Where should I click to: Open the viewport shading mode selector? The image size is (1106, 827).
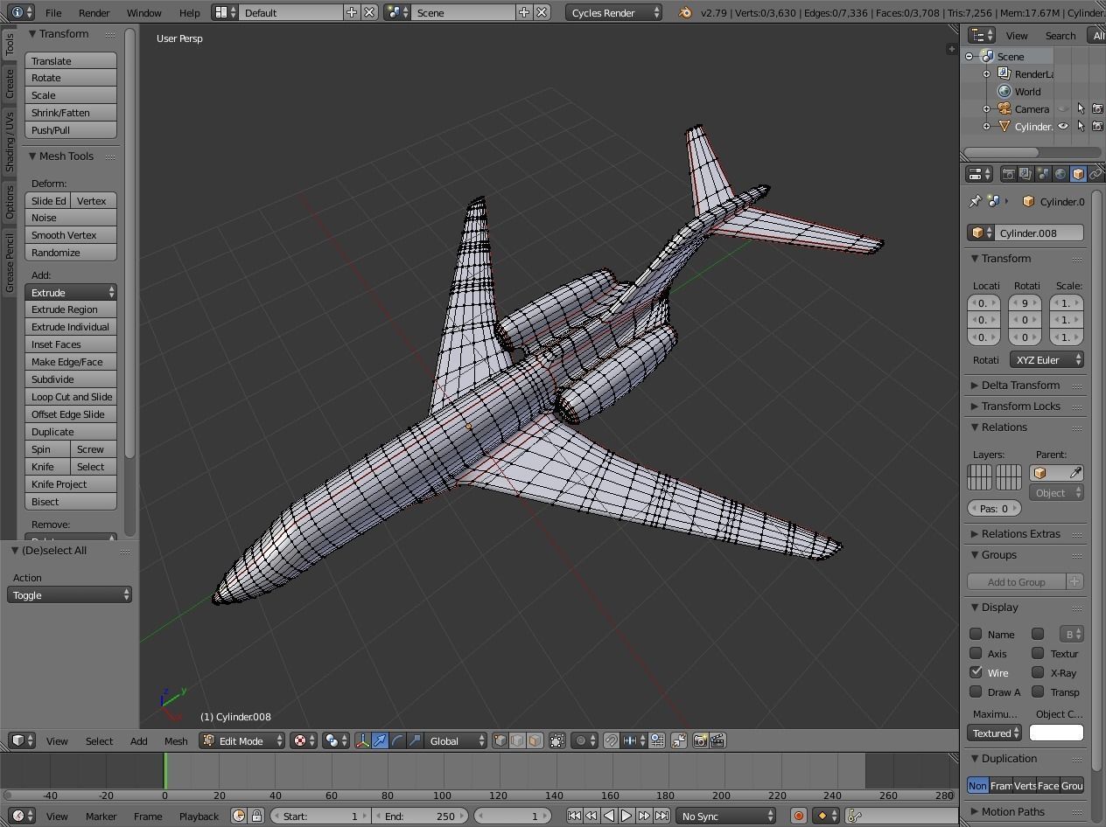pos(303,740)
